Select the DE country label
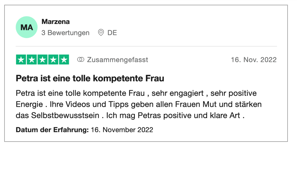 click(x=112, y=33)
